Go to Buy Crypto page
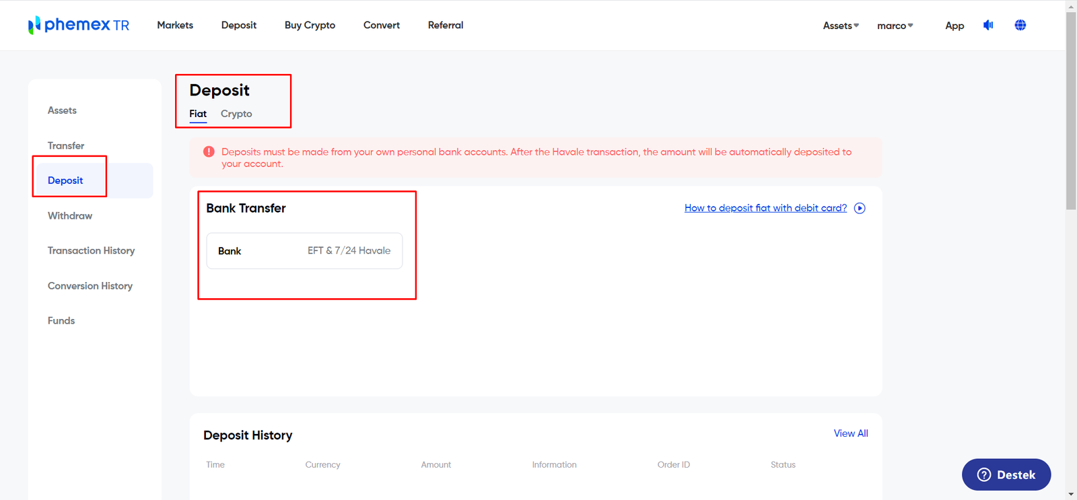 click(x=310, y=25)
